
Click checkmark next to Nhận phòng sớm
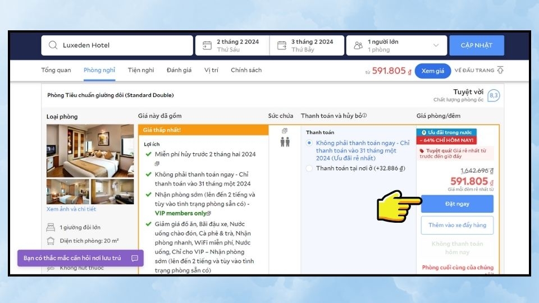click(148, 195)
